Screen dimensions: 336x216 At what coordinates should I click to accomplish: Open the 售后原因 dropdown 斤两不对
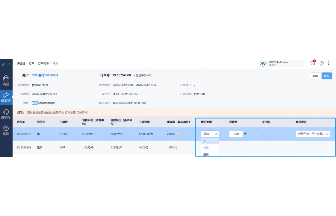click(313, 134)
